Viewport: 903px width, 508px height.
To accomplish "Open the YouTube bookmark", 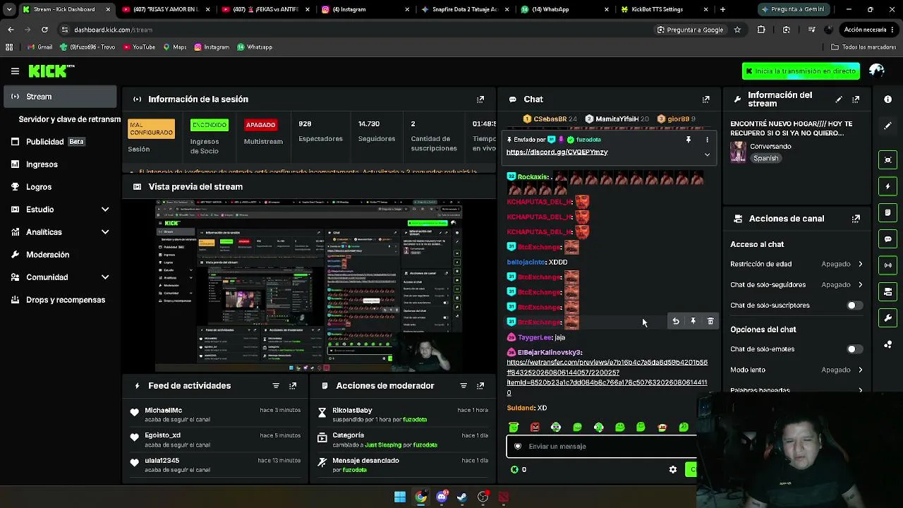I will pyautogui.click(x=139, y=47).
